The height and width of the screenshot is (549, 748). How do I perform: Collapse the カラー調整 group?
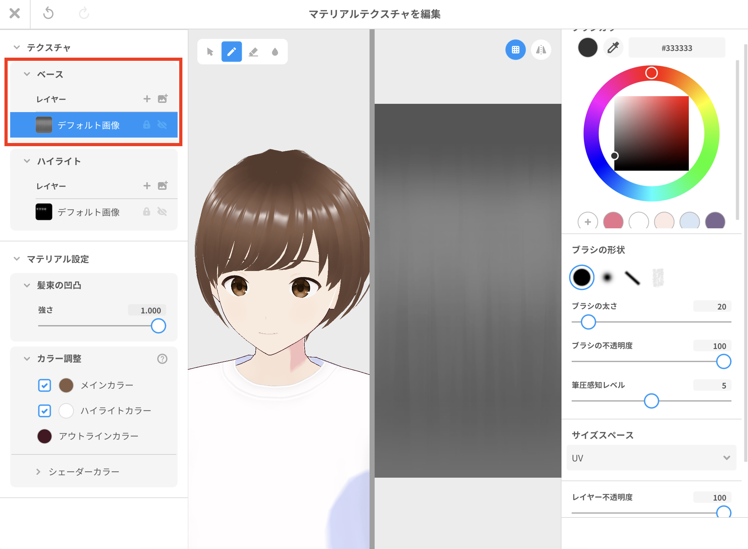(27, 359)
